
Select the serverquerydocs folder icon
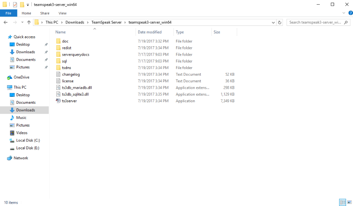click(58, 54)
